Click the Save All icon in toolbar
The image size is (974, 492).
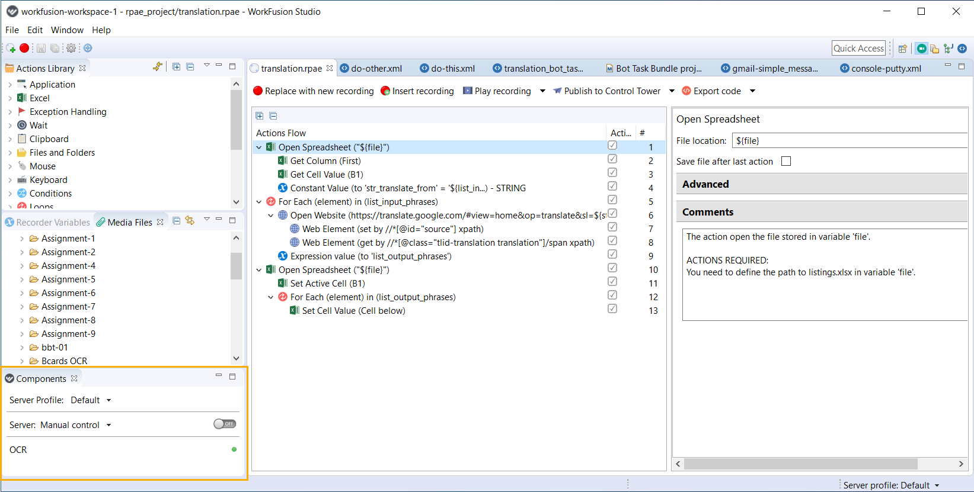(x=55, y=49)
